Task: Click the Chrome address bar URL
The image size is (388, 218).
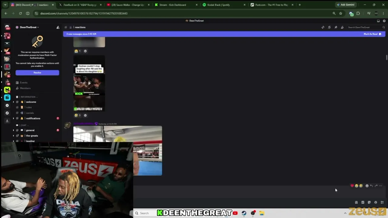Action: (84, 13)
